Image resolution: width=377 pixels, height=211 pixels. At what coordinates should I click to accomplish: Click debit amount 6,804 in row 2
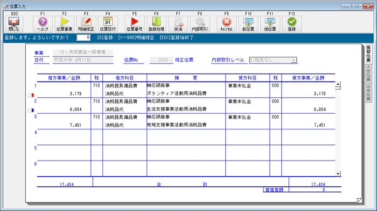click(x=75, y=110)
